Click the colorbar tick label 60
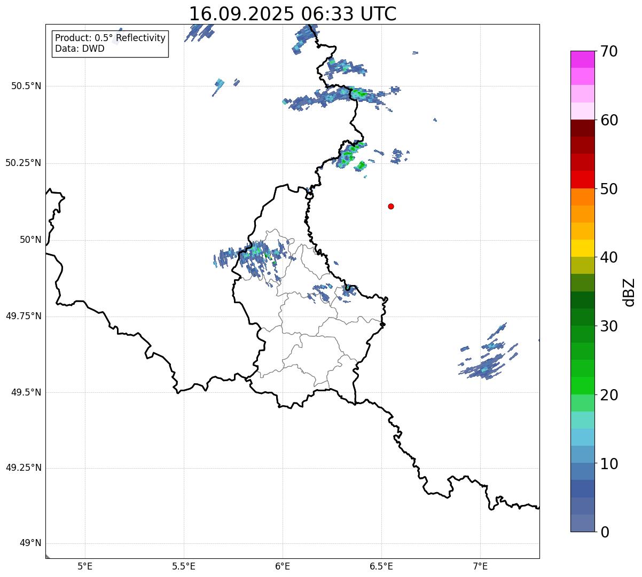The width and height of the screenshot is (642, 577). click(x=609, y=120)
